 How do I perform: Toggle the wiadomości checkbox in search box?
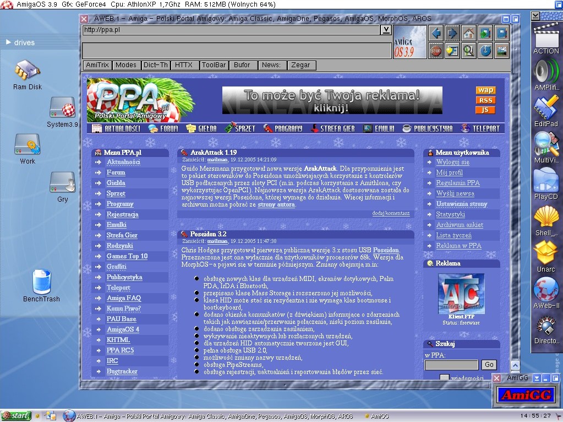[445, 377]
